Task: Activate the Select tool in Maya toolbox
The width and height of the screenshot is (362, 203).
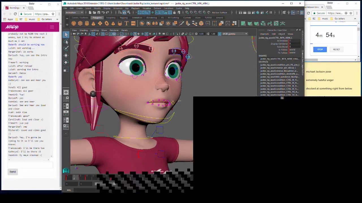Action: coord(66,34)
